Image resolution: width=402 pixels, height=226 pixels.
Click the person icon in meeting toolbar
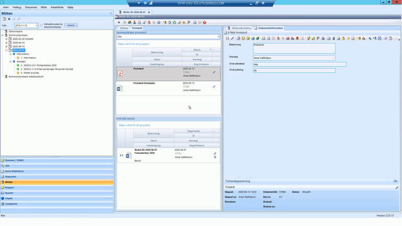coord(134,23)
